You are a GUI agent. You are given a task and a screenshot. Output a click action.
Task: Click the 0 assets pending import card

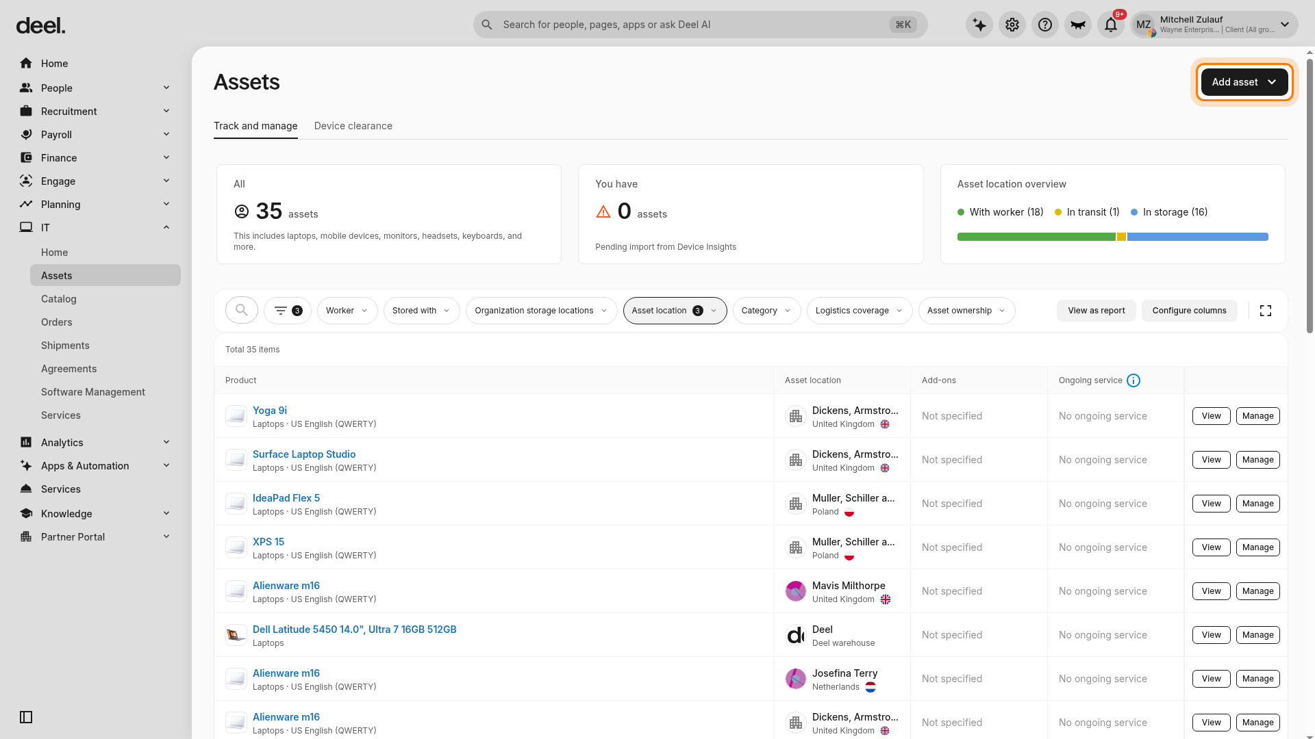(751, 214)
